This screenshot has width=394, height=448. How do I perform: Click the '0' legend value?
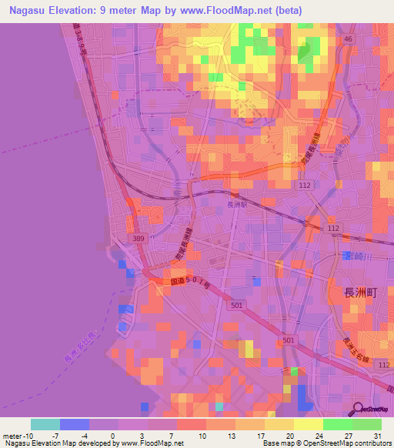point(113,436)
